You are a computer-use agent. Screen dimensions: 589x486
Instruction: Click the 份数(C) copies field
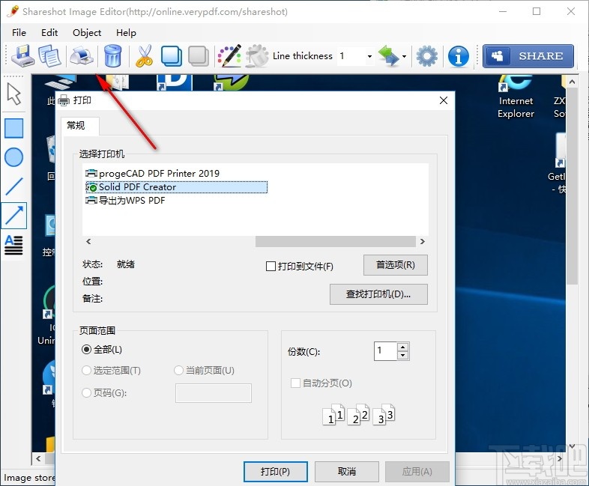(x=385, y=351)
